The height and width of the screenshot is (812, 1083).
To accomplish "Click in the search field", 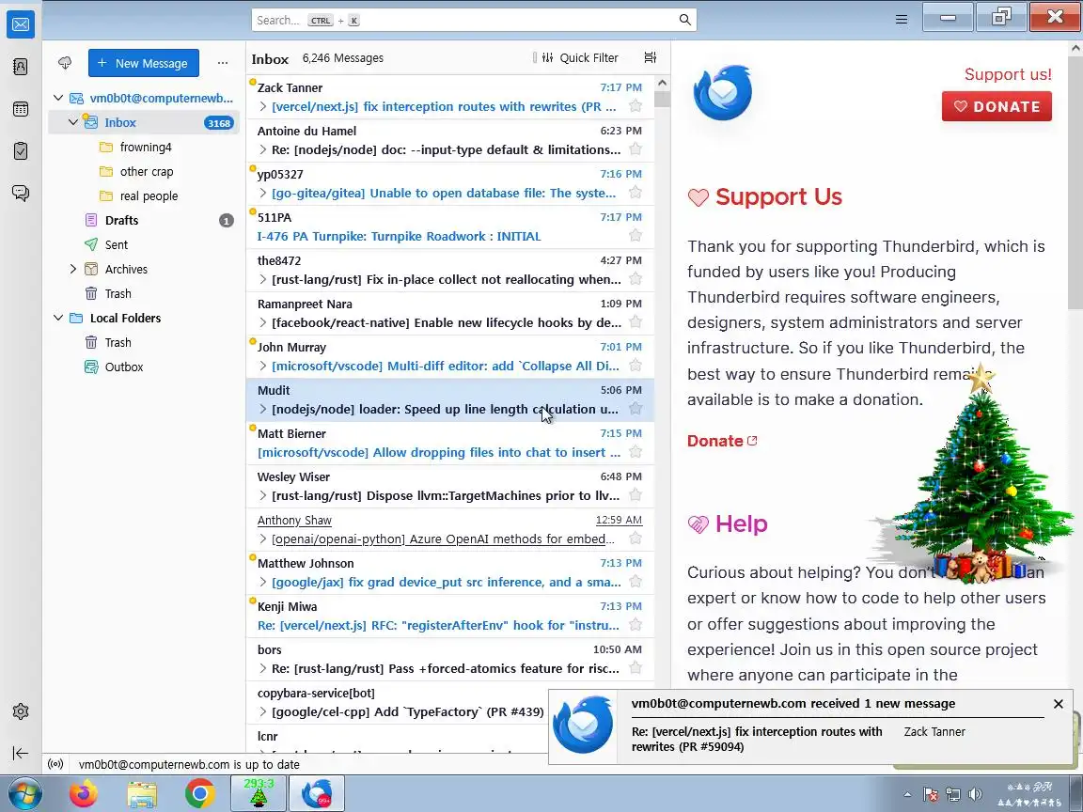I will pyautogui.click(x=474, y=20).
